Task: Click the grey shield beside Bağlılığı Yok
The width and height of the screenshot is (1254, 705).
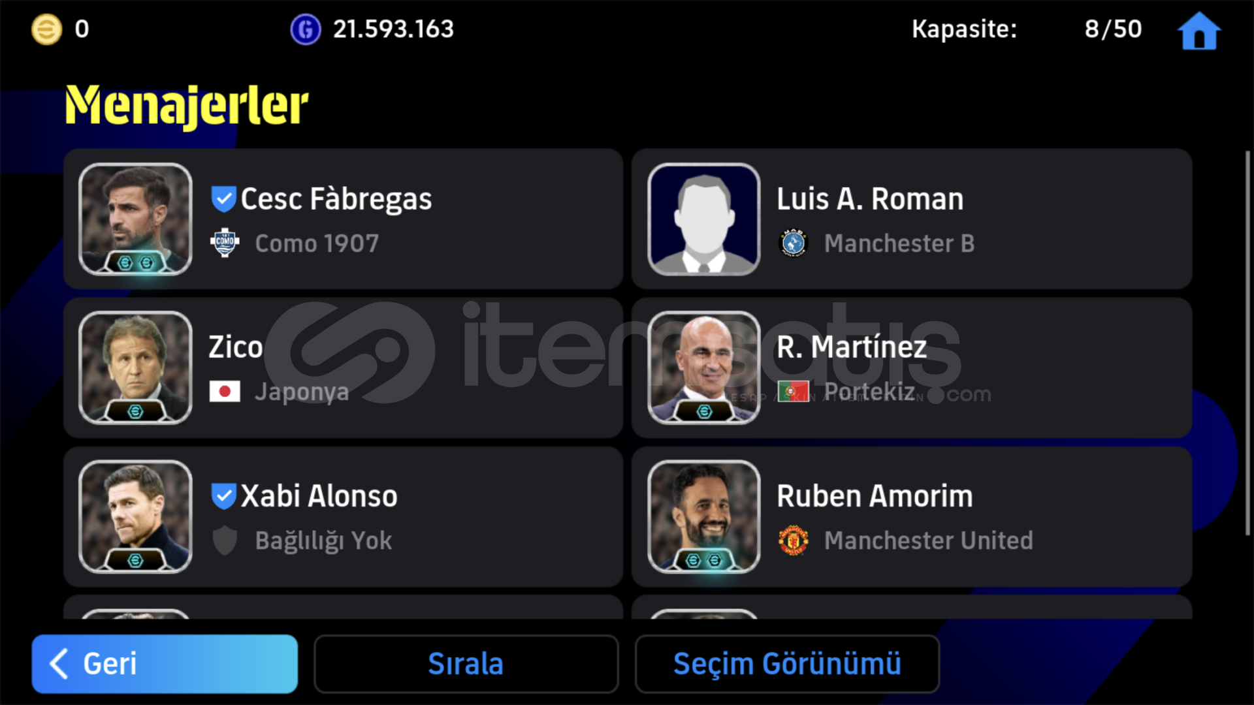Action: [225, 540]
